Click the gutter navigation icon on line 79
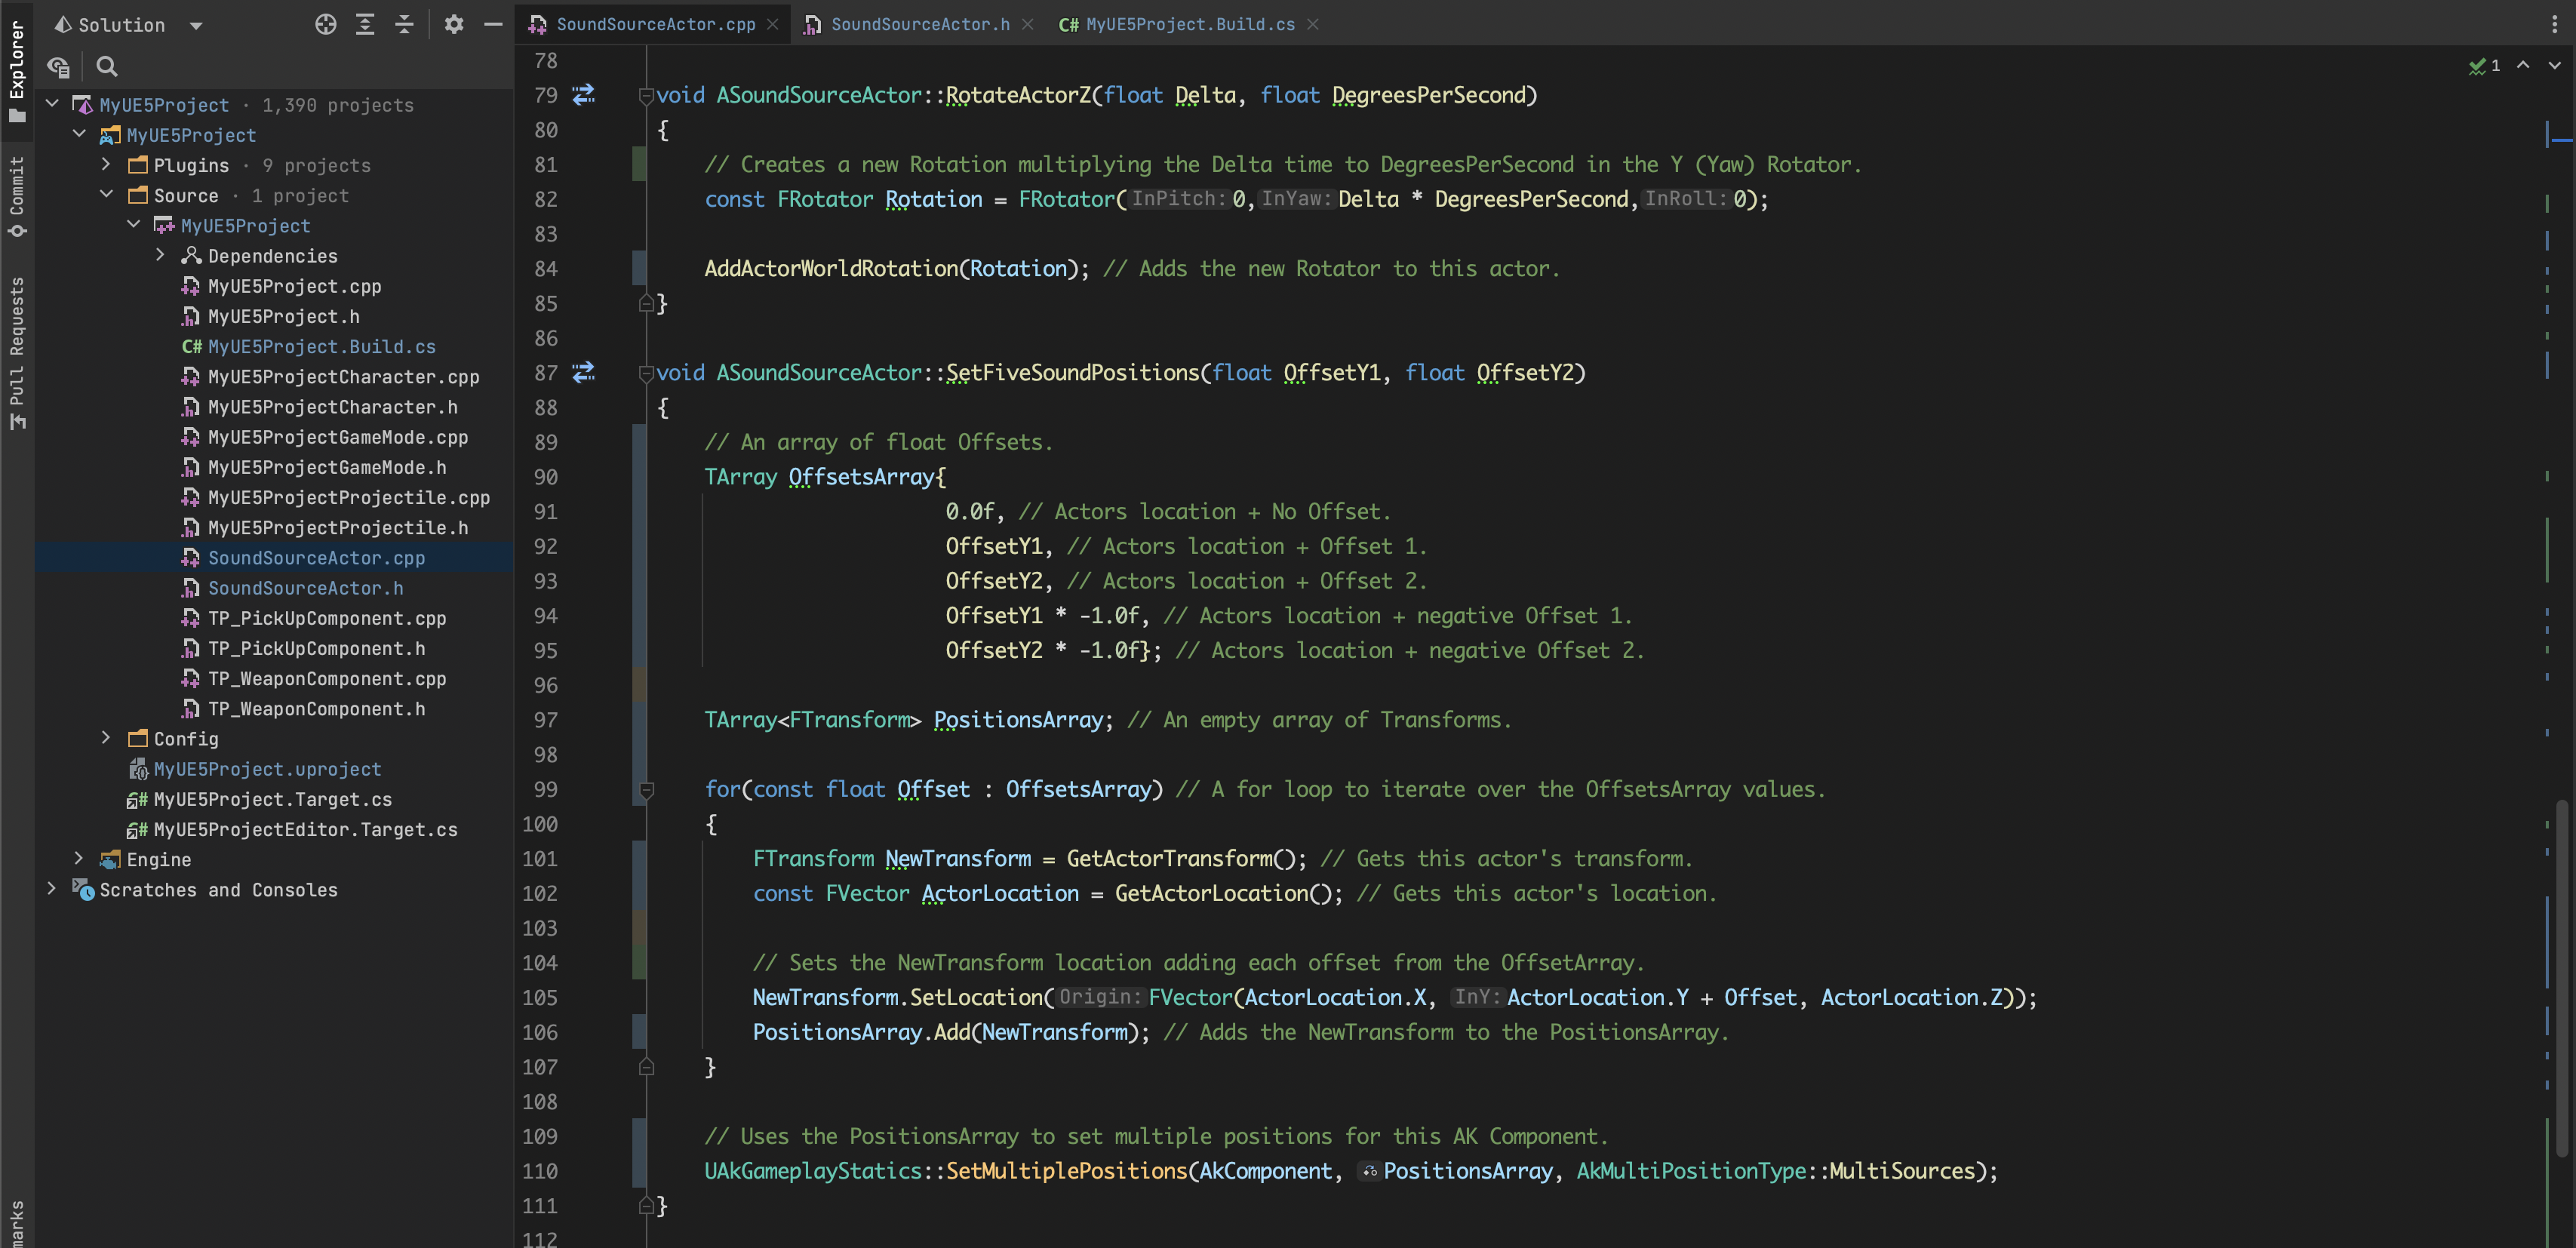Image resolution: width=2576 pixels, height=1248 pixels. click(583, 95)
